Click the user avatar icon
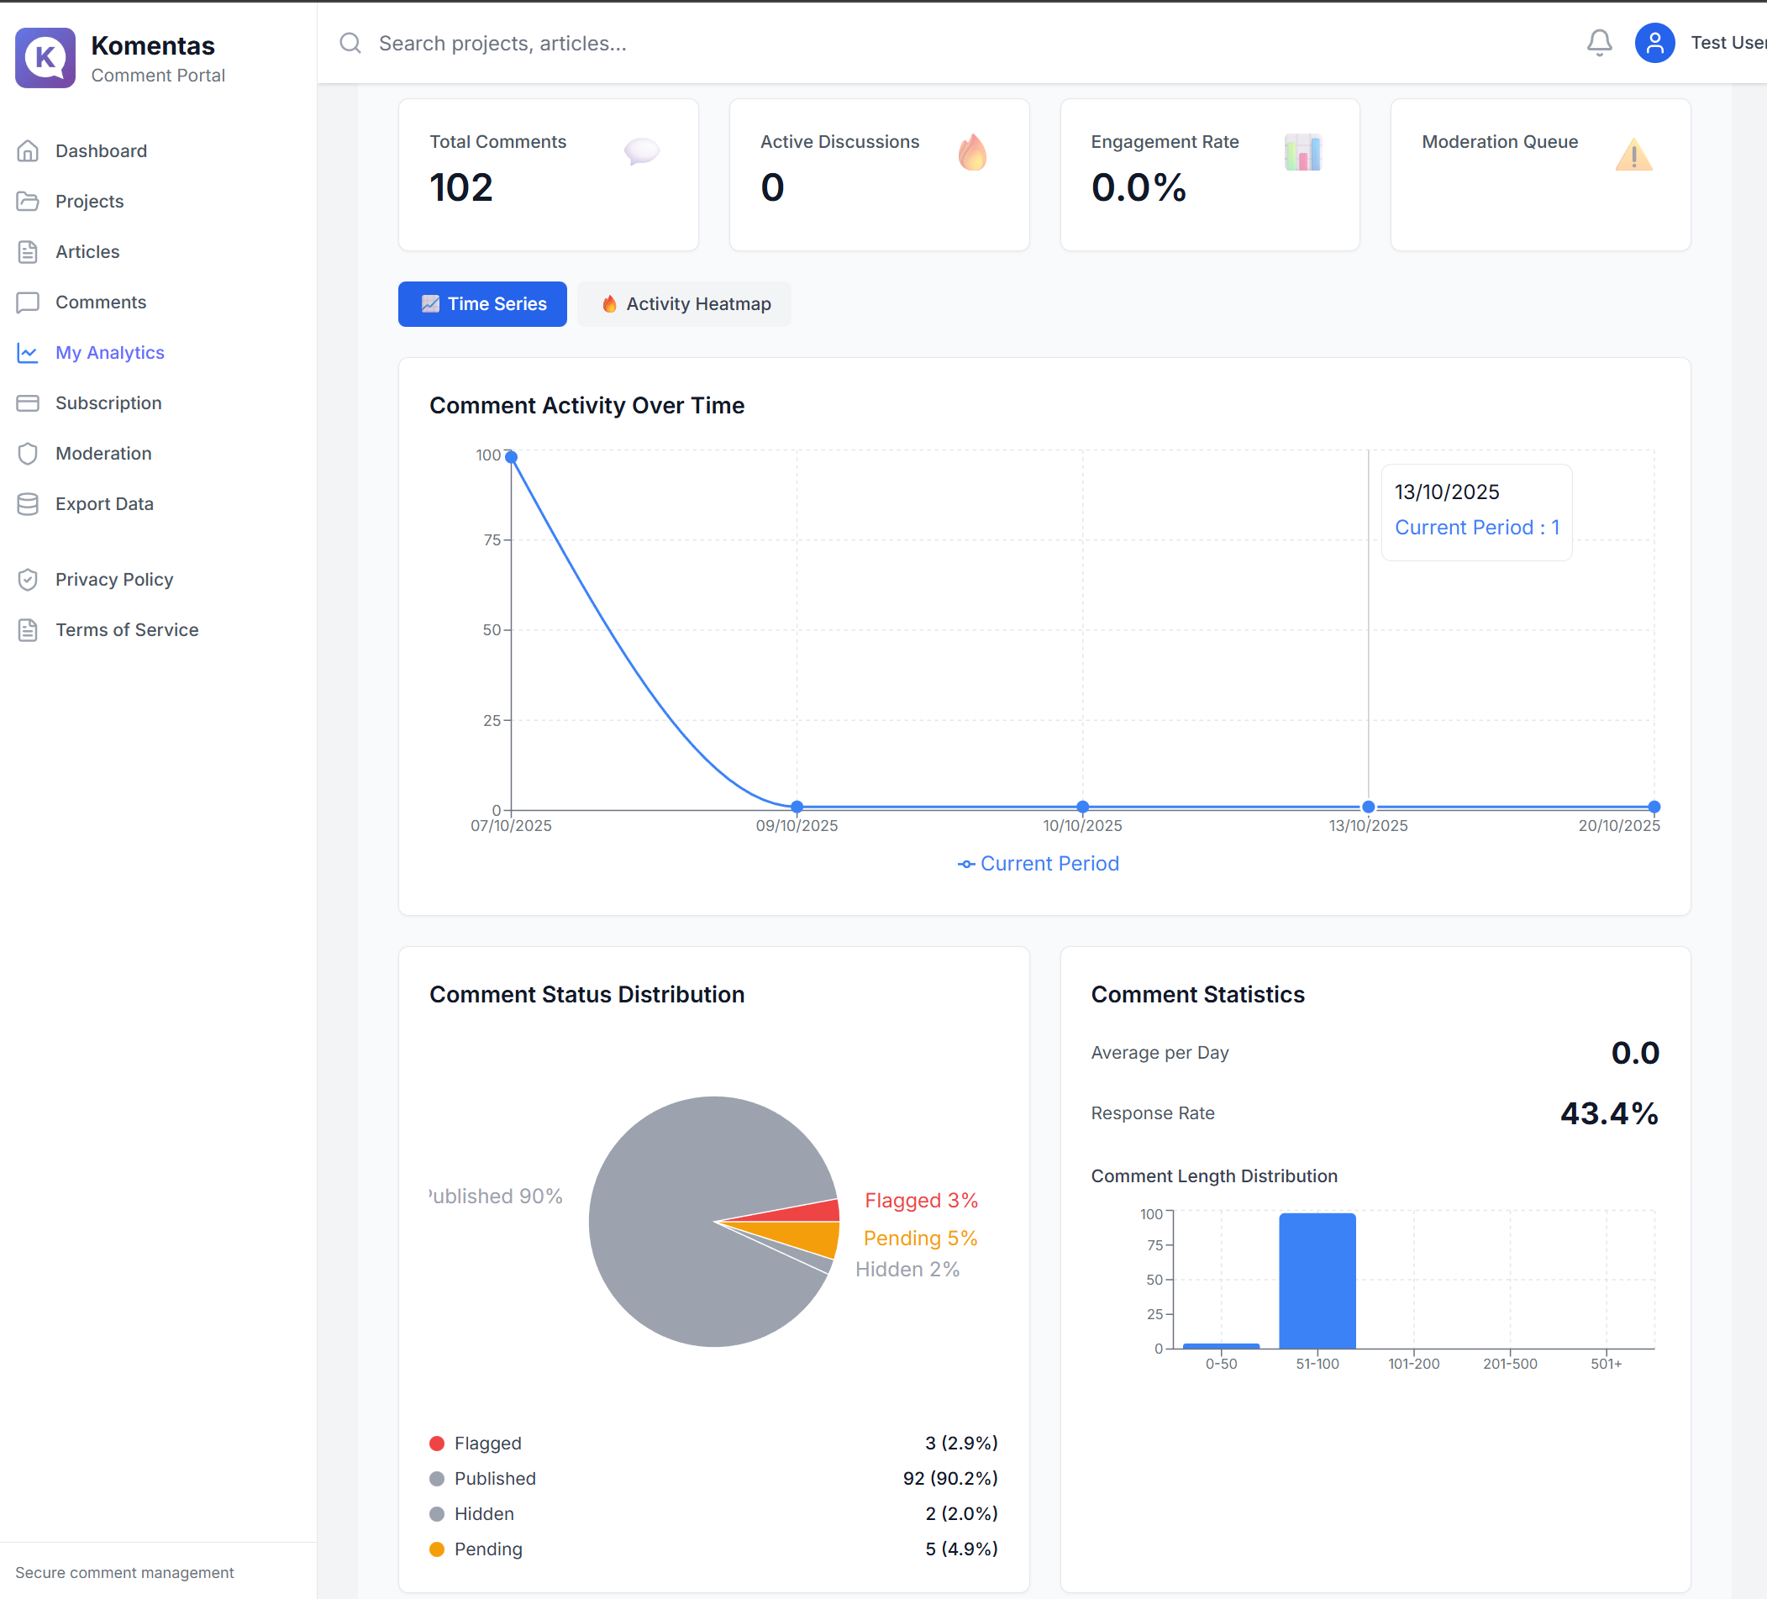Viewport: 1767px width, 1599px height. point(1654,43)
